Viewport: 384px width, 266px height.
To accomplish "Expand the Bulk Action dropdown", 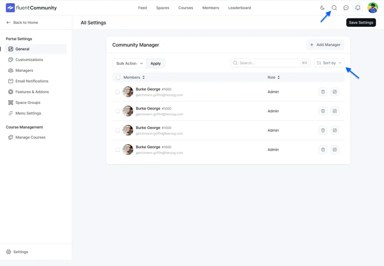I will [x=129, y=63].
